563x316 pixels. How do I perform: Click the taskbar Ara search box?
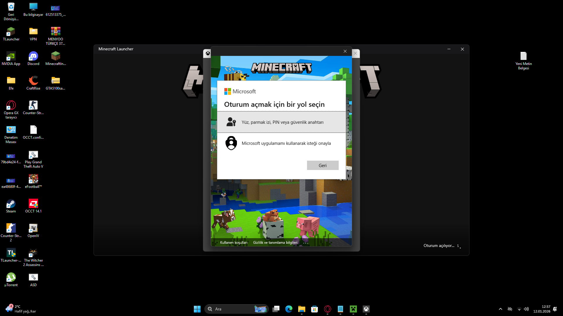click(237, 309)
